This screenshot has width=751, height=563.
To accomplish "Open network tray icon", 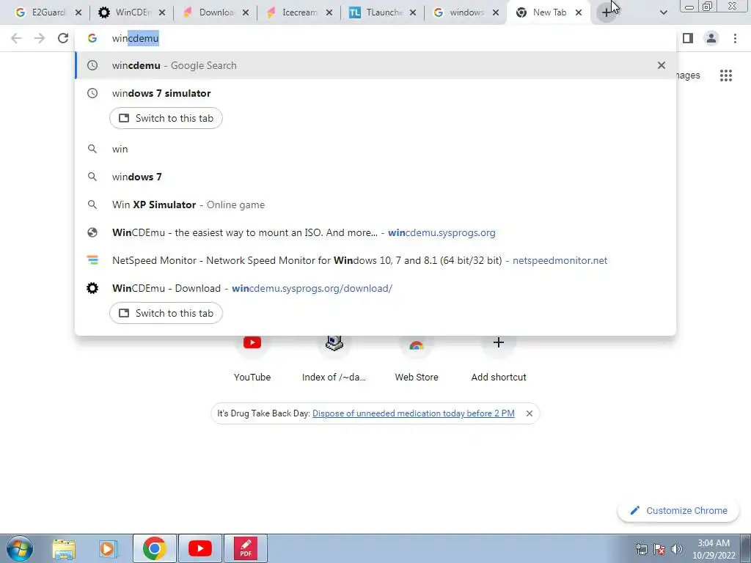I will [x=641, y=549].
